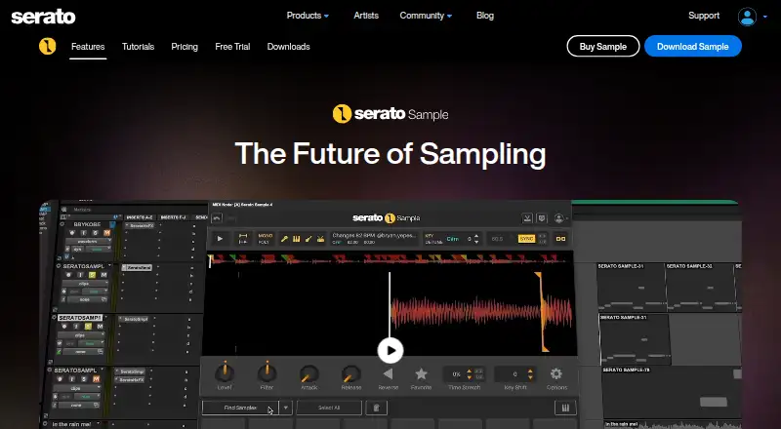Click the download icon in the plugin header

(x=527, y=218)
